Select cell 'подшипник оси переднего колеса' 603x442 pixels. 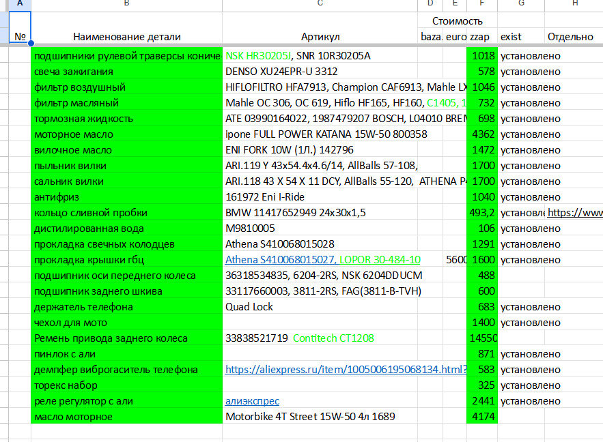126,276
